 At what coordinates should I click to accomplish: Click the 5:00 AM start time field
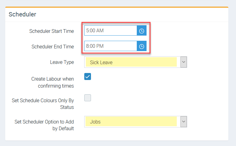111,31
